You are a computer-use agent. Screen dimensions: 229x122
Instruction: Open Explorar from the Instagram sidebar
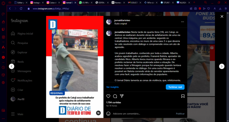point(22,52)
